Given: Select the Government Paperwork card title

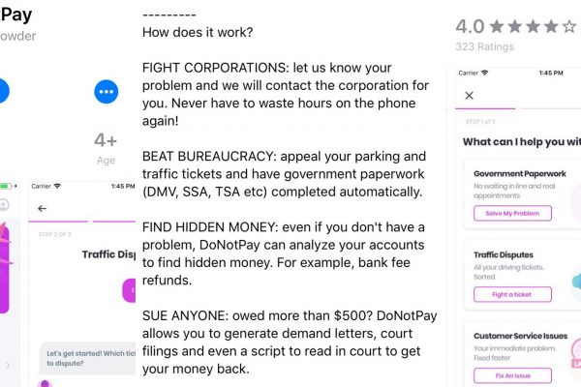Looking at the screenshot, I should (519, 174).
